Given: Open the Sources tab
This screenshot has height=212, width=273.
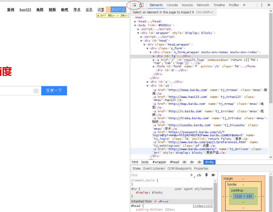Looking at the screenshot, I should pos(187,5).
